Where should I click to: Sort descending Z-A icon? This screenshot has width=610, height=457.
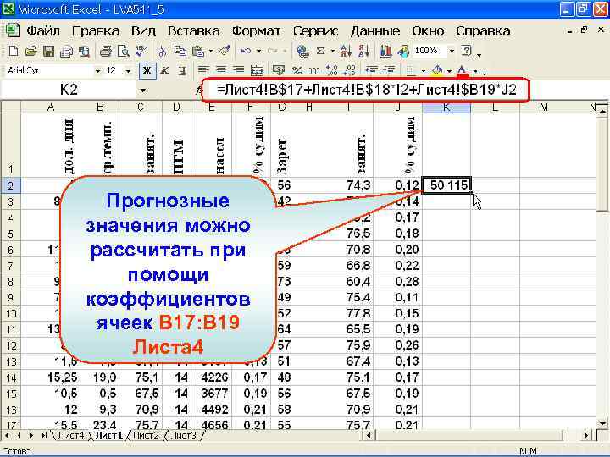363,51
